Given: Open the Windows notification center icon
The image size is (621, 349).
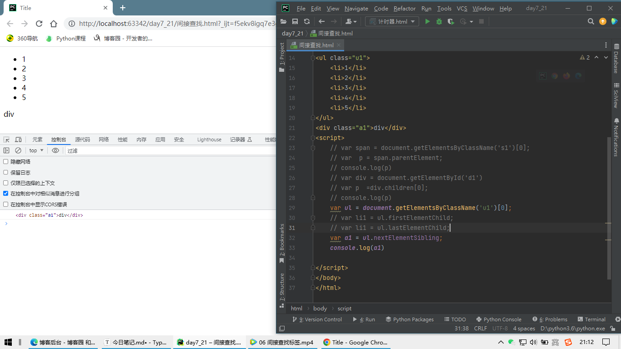Looking at the screenshot, I should click(x=606, y=342).
